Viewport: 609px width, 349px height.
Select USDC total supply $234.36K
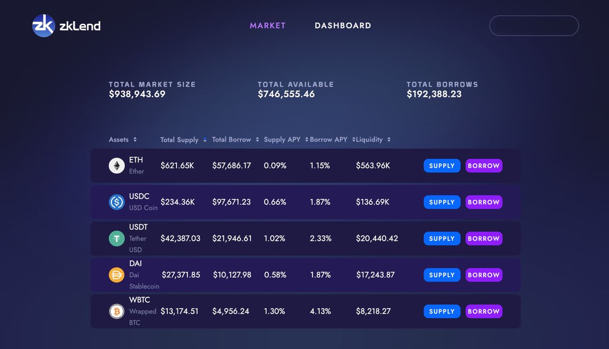pyautogui.click(x=177, y=202)
